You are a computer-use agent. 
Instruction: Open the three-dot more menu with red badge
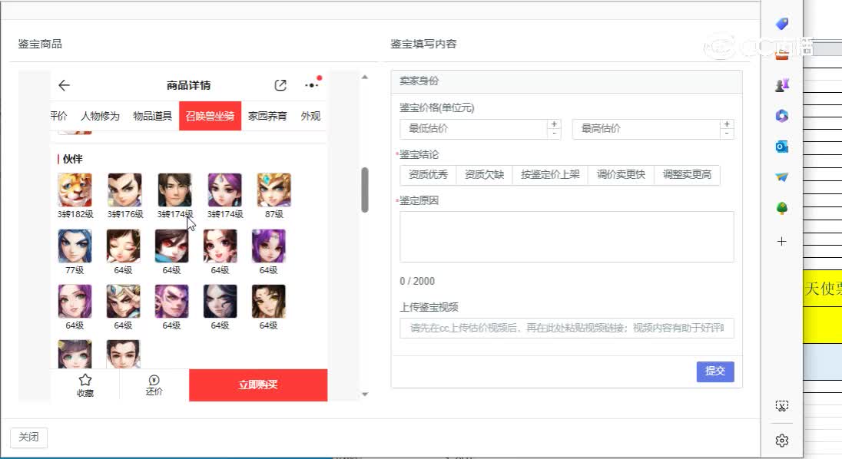(x=312, y=84)
